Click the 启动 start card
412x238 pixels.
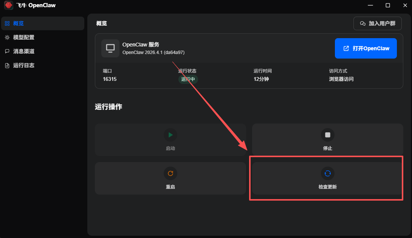[x=170, y=140]
